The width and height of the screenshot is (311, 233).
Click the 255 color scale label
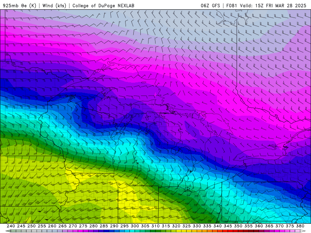[x=42, y=226]
